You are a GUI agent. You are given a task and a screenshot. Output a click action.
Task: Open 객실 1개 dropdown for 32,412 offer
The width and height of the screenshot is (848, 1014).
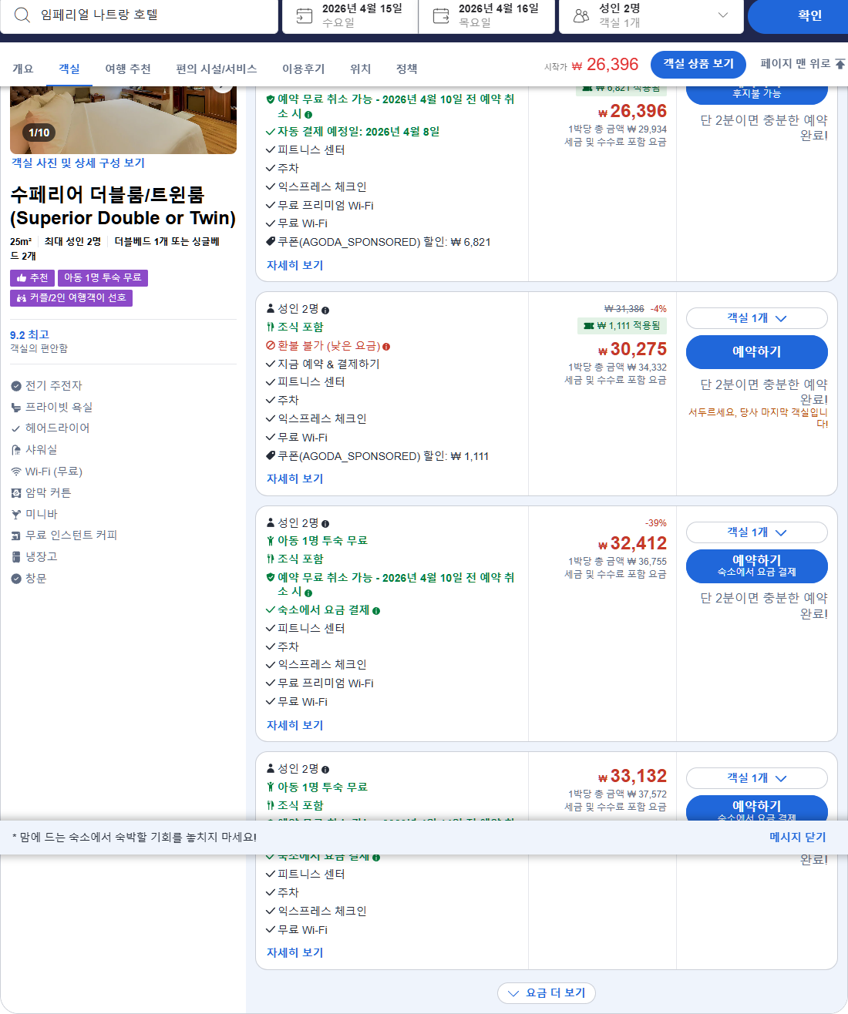(757, 532)
